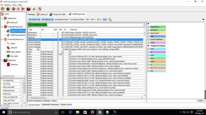
Task: Uncheck the Dependency annotation checkbox
Action: (148, 27)
